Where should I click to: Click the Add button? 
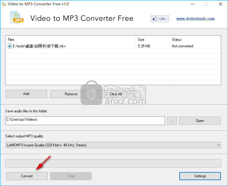[x=26, y=94]
